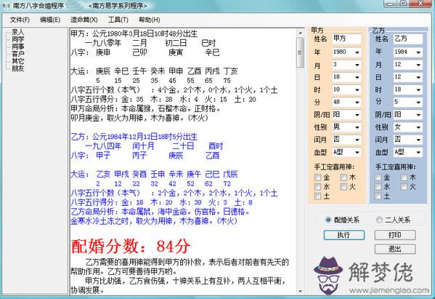The height and width of the screenshot is (299, 435).
Task: Select the 二人关系 radio button
Action: (x=379, y=220)
